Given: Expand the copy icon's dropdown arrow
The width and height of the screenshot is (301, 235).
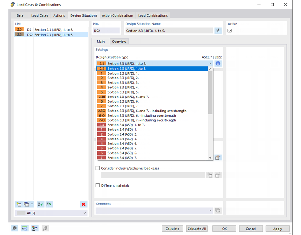Looking at the screenshot, I should tap(32, 204).
